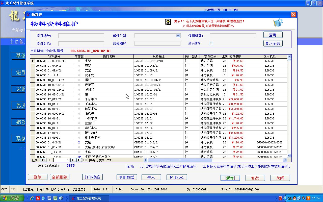This screenshot has width=323, height=202.
Task: Click the 物料编号 column header
Action: (x=54, y=56)
